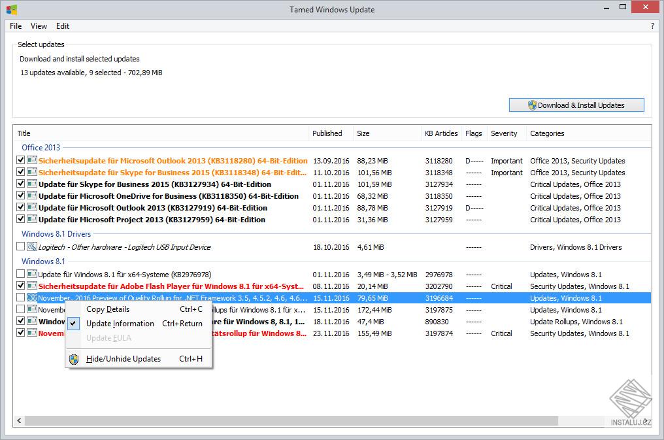Toggle Update Information in context menu
The width and height of the screenshot is (664, 440).
[x=139, y=324]
